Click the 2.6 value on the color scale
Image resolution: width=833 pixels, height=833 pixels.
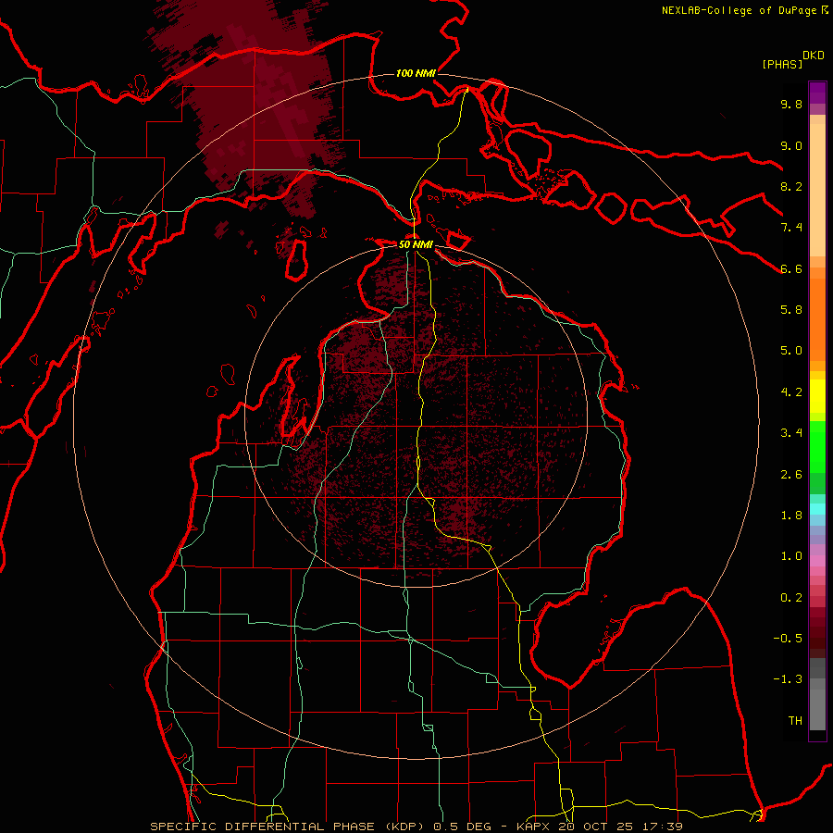(791, 475)
